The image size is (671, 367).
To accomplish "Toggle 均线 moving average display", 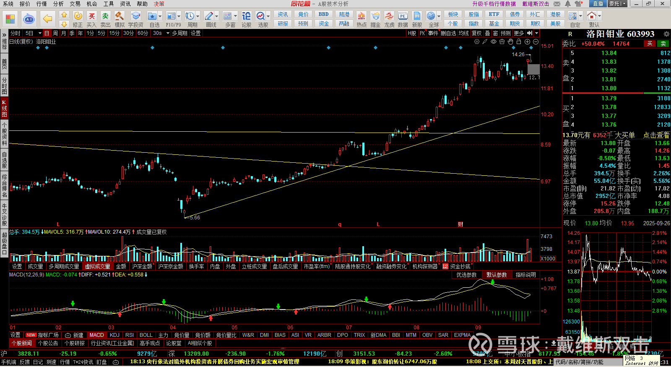I will (463, 33).
